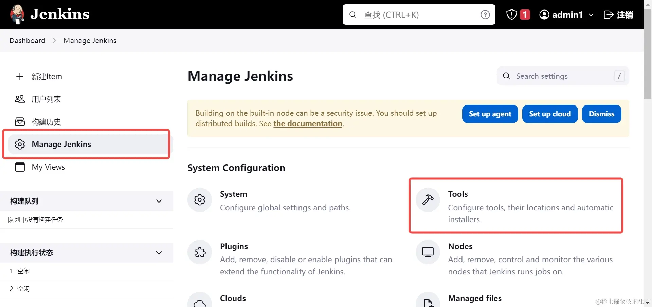Open Nodes via the monitor icon
This screenshot has width=652, height=307.
428,252
